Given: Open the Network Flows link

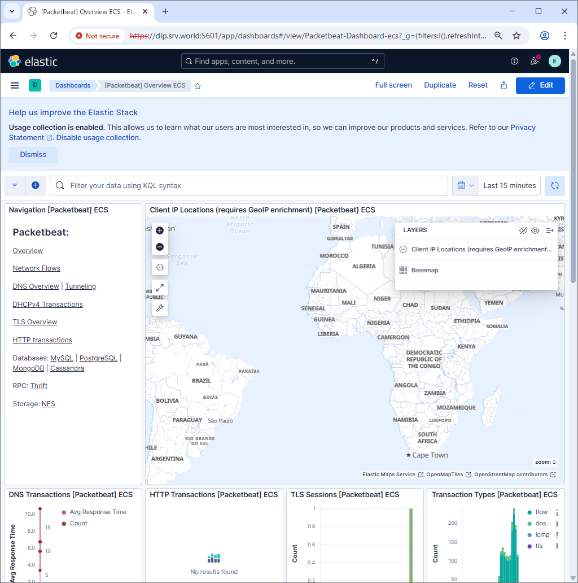Looking at the screenshot, I should 36,268.
